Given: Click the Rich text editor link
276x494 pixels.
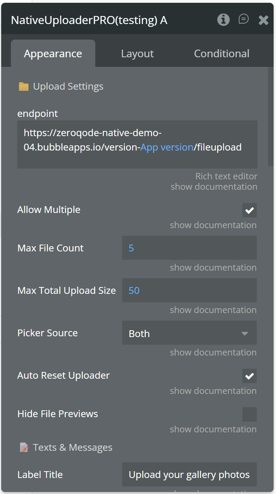Looking at the screenshot, I should [x=226, y=176].
